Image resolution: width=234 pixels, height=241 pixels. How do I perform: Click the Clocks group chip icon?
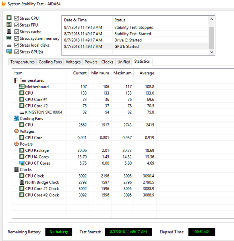[x=16, y=169]
